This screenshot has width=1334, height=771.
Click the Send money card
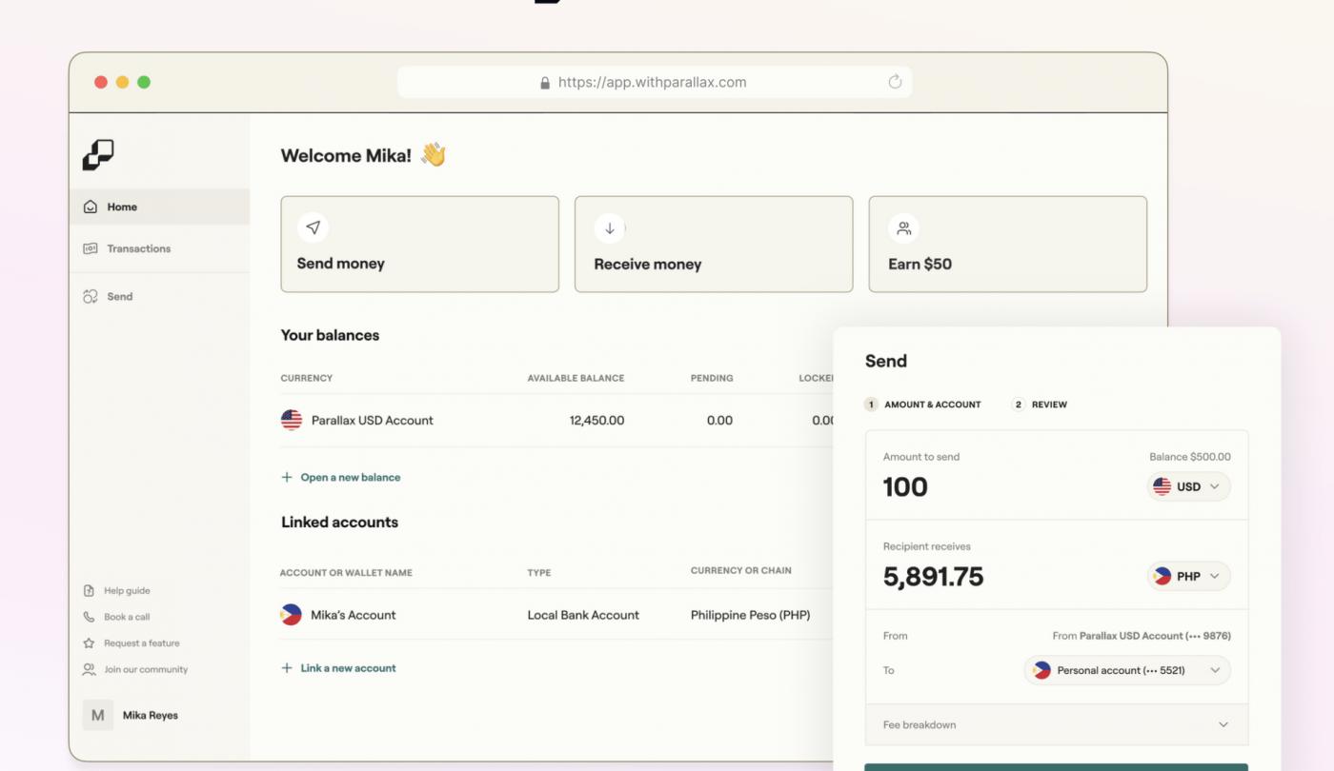coord(419,244)
